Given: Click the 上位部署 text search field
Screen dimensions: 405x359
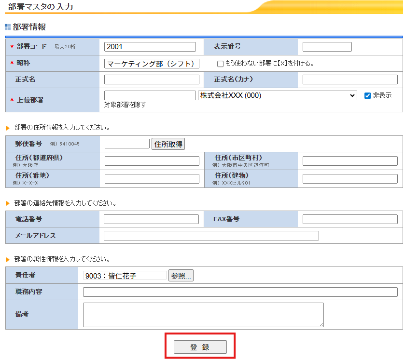Looking at the screenshot, I should (150, 95).
